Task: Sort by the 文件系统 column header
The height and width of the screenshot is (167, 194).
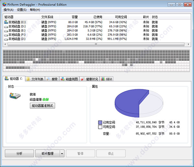Action: click(x=50, y=17)
